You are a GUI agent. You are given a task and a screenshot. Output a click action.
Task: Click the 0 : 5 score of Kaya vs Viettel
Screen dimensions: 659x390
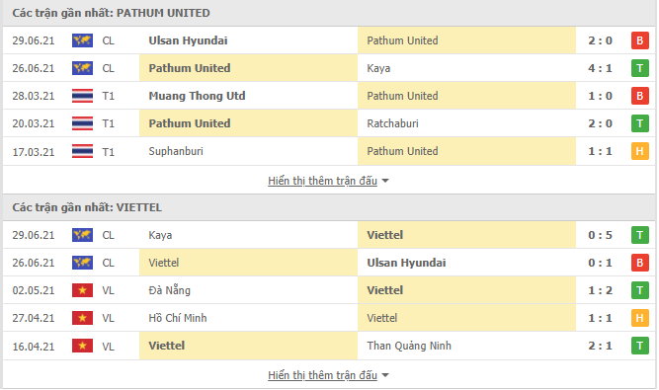pyautogui.click(x=600, y=235)
